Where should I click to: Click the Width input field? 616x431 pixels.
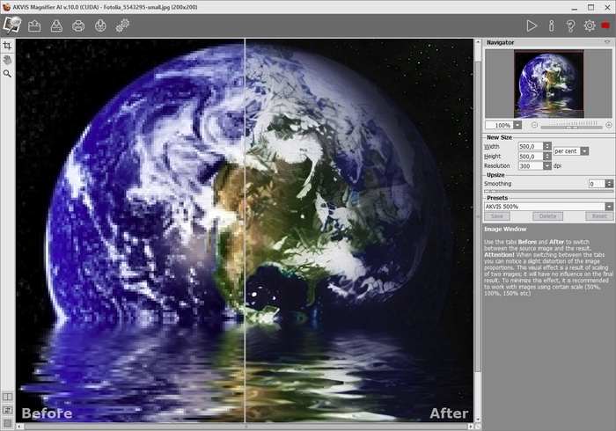(x=531, y=146)
